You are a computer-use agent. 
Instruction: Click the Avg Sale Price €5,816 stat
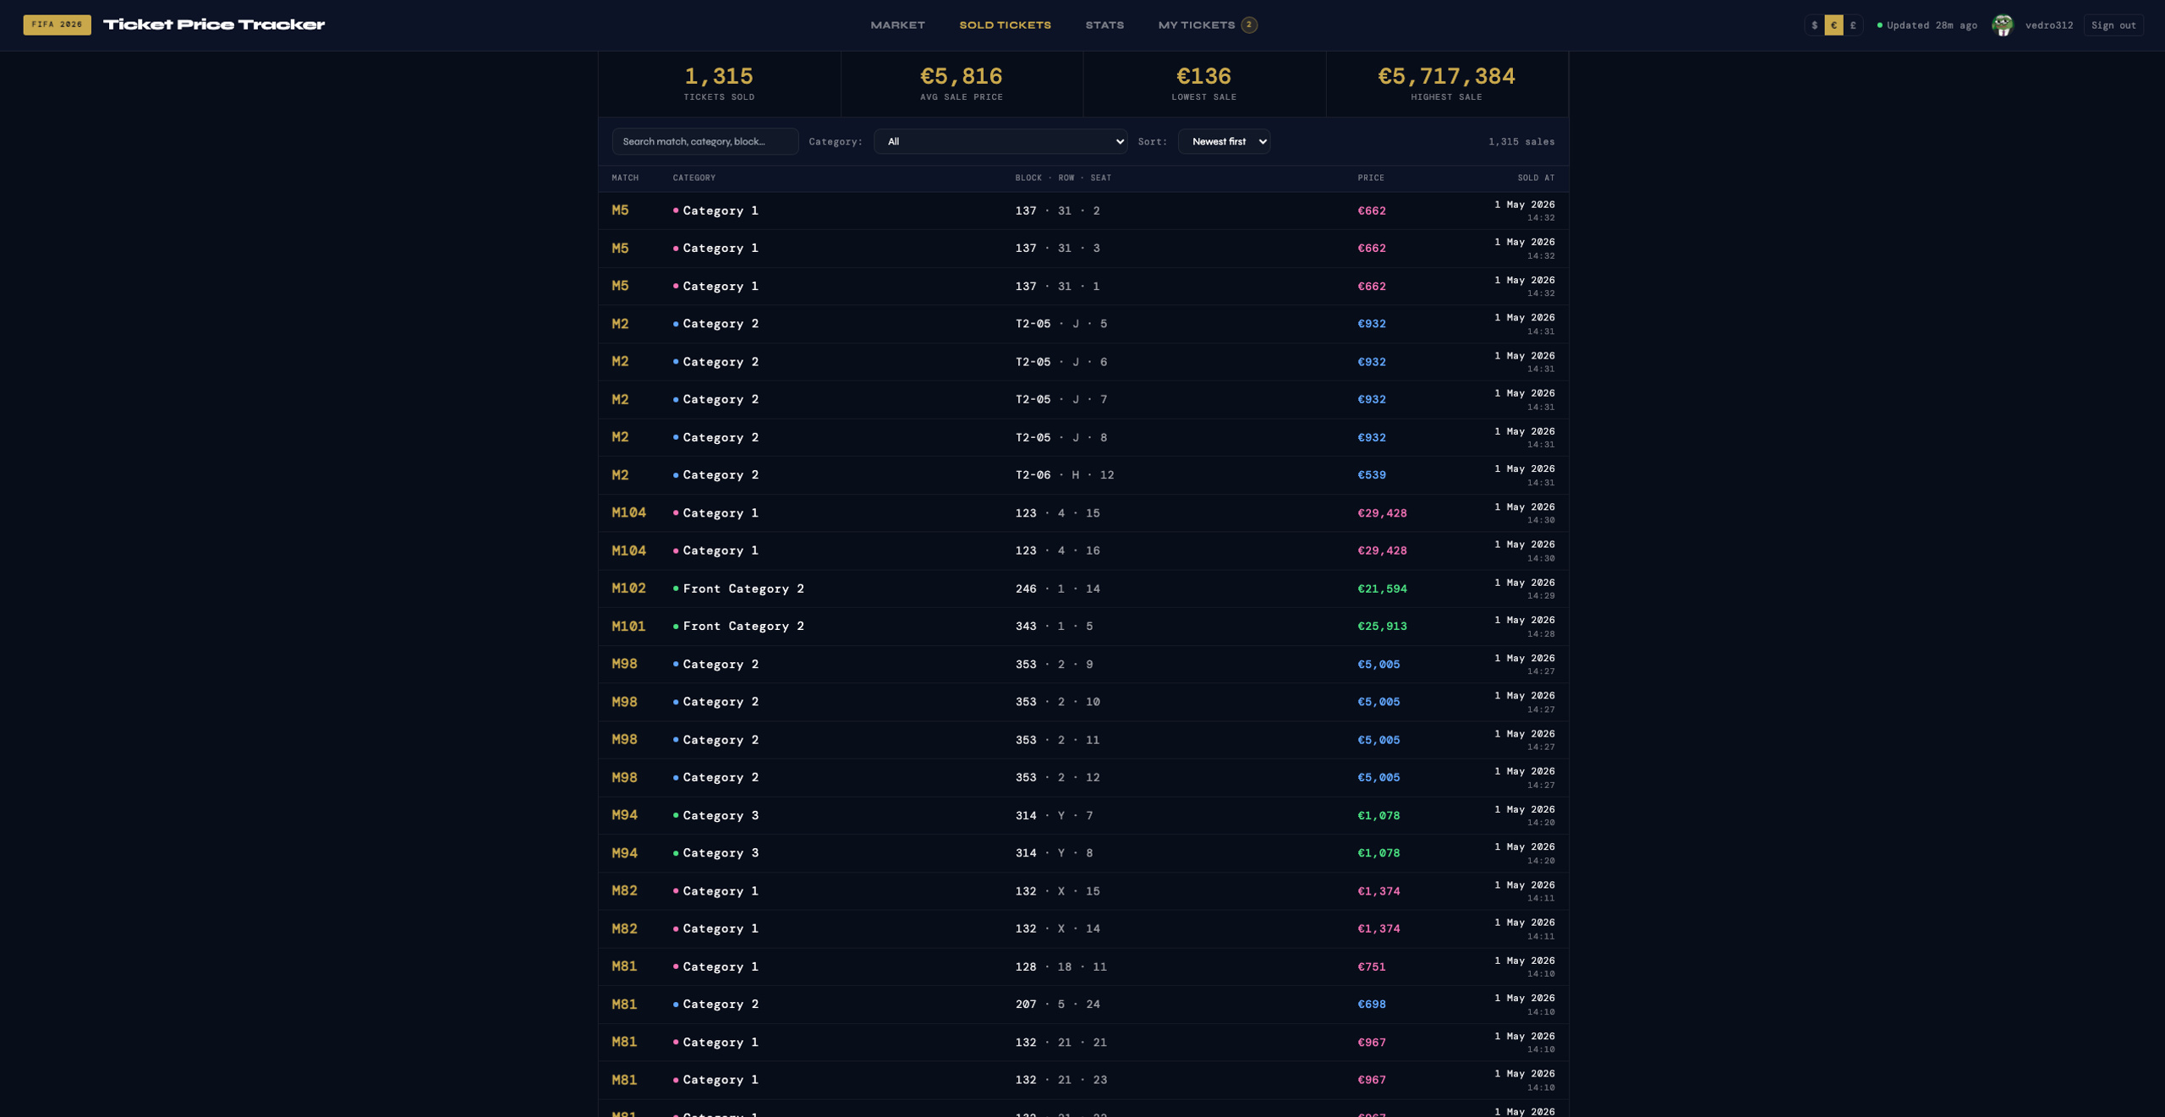click(962, 84)
